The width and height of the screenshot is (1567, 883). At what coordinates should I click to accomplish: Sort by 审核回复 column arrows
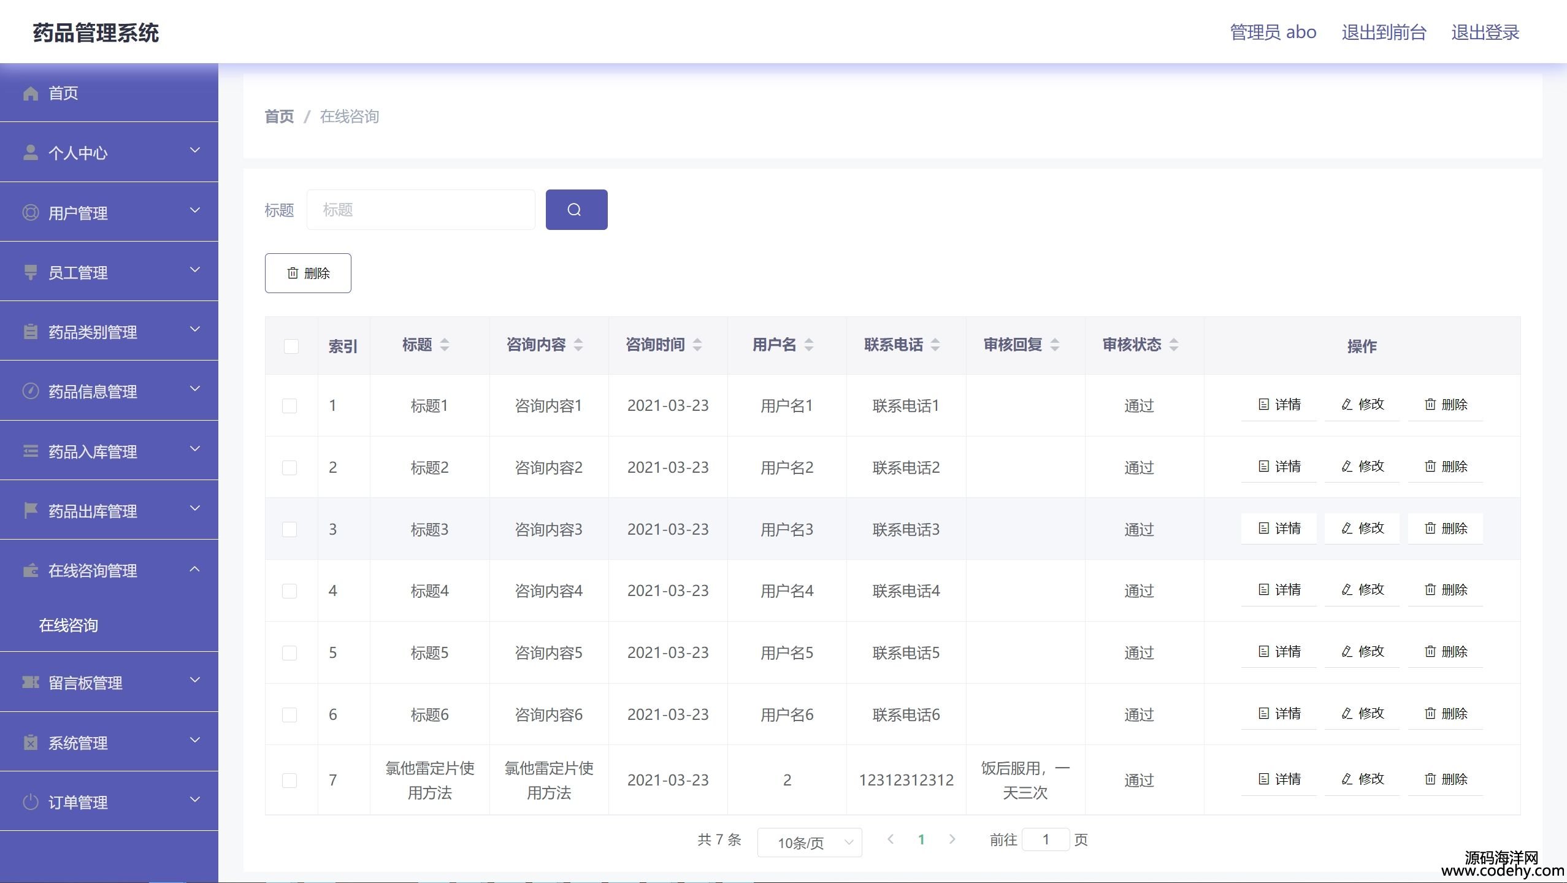tap(1055, 345)
